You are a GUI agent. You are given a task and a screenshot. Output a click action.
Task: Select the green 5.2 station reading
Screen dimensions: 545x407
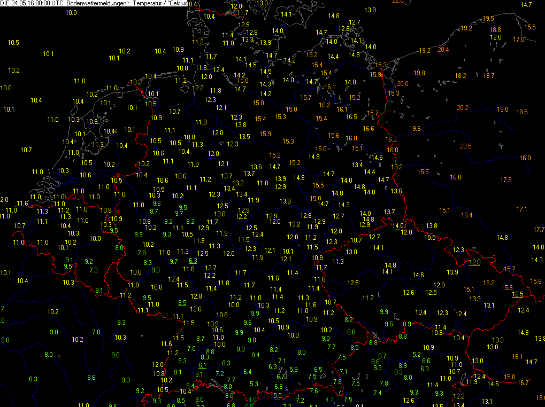tap(417, 355)
